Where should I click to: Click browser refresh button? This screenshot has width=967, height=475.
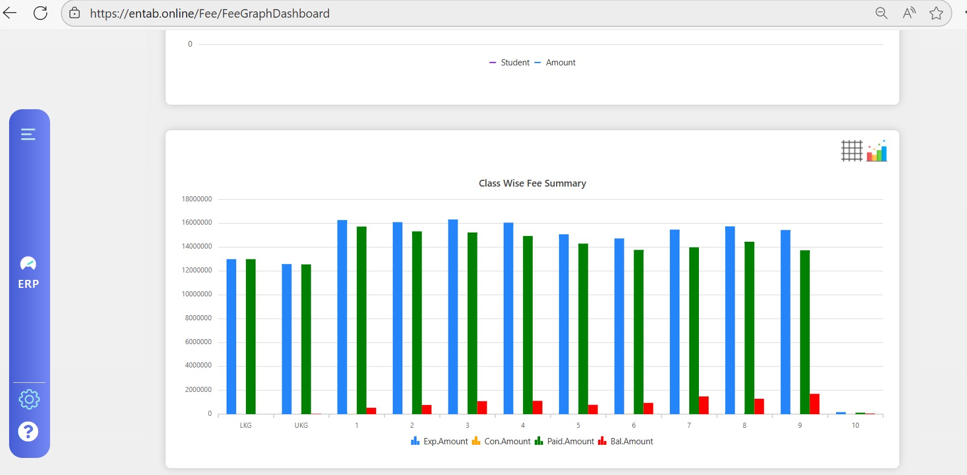40,13
